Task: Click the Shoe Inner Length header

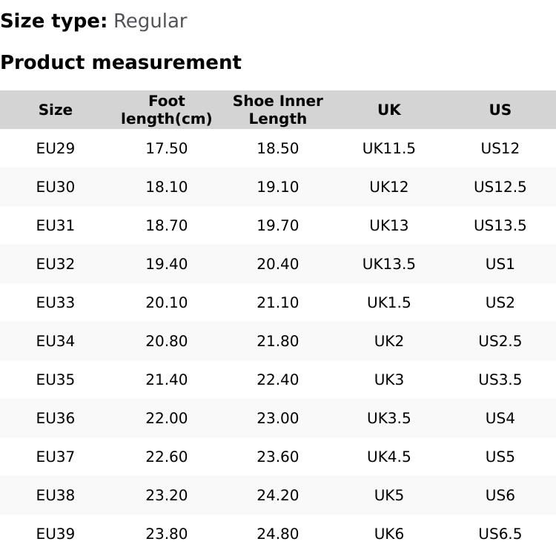Action: 278,110
